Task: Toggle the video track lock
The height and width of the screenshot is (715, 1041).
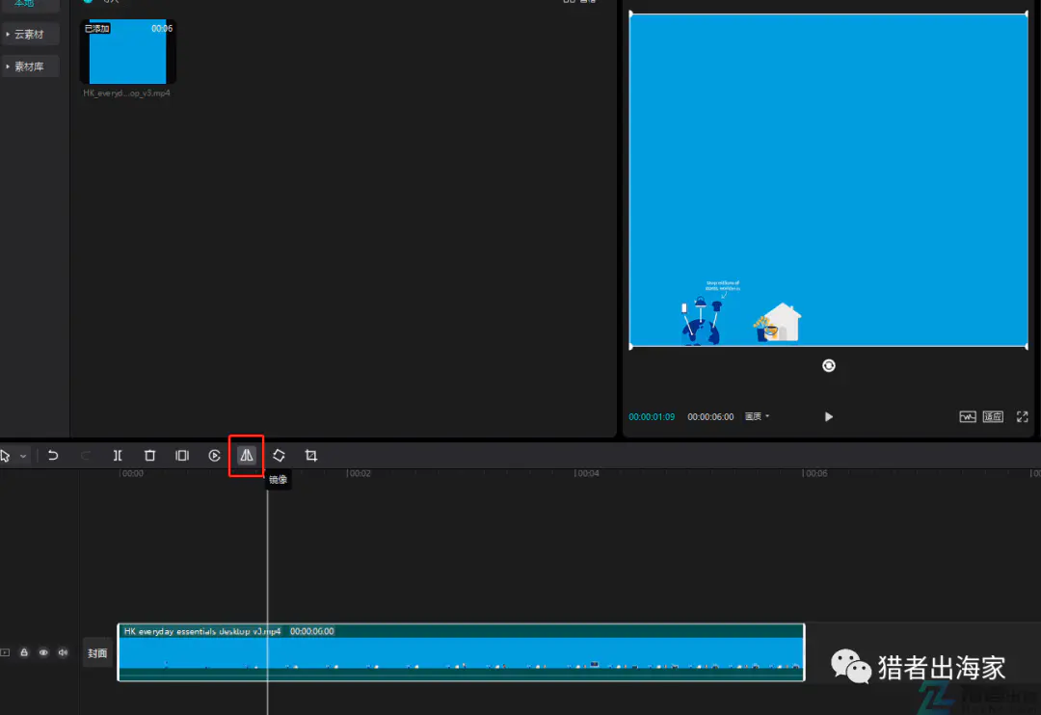Action: click(x=24, y=652)
